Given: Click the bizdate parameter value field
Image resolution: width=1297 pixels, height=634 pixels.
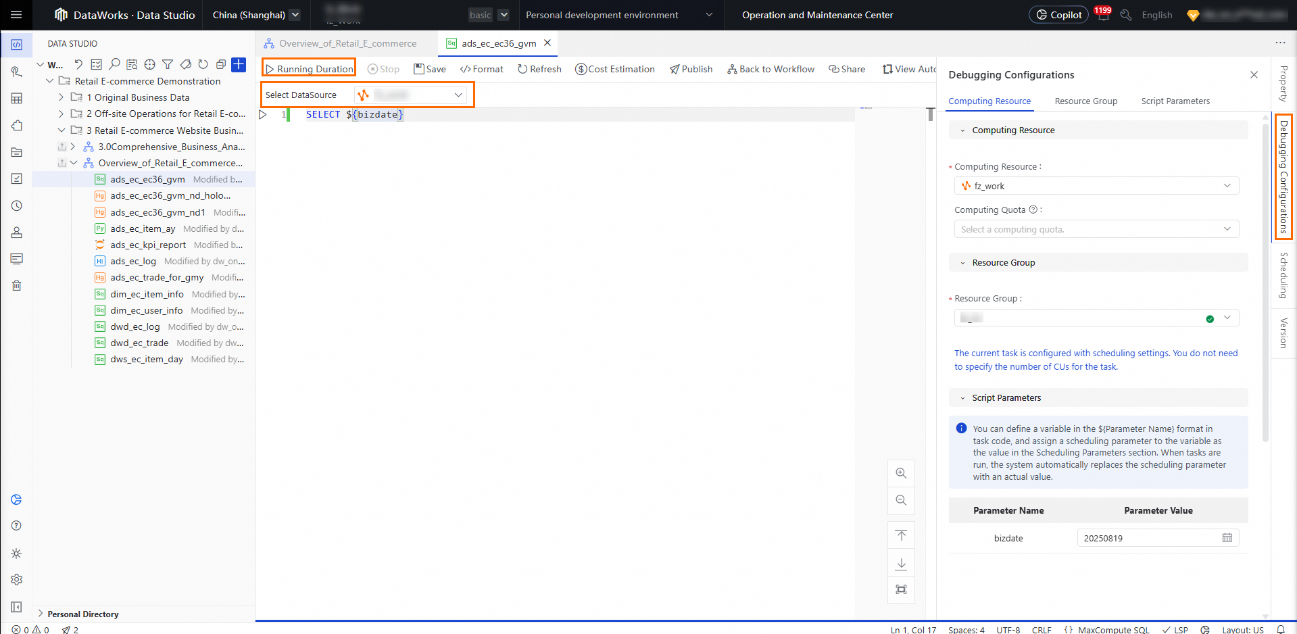Looking at the screenshot, I should (x=1158, y=538).
